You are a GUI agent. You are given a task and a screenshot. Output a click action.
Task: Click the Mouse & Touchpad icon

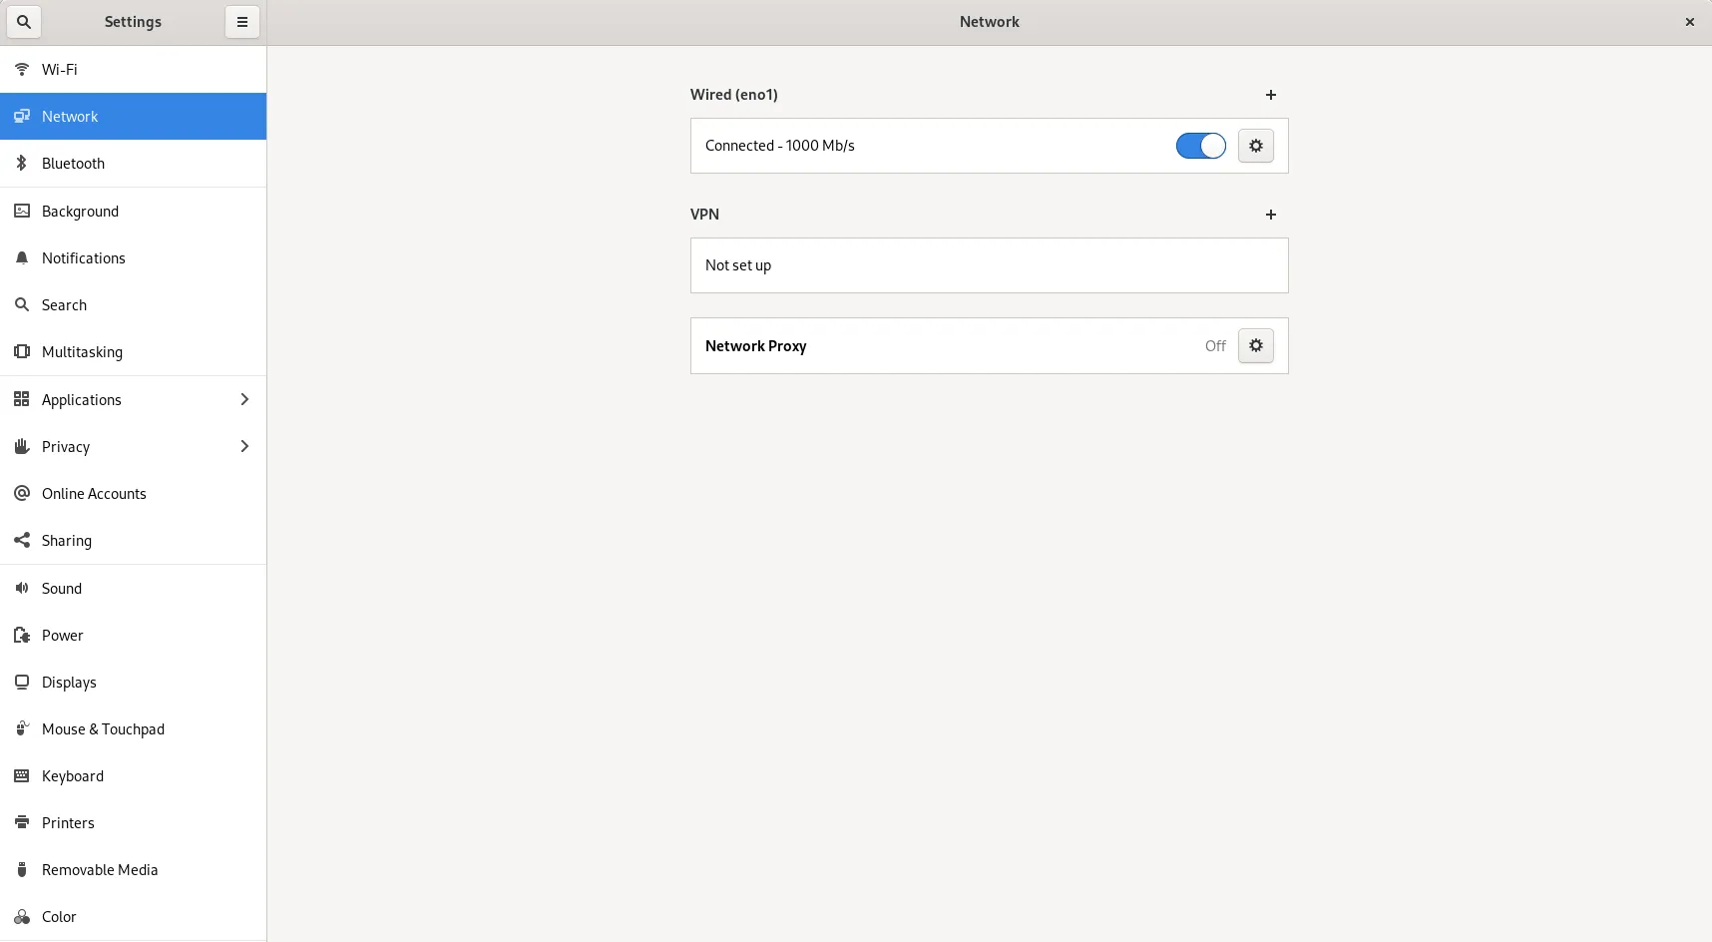coord(22,729)
